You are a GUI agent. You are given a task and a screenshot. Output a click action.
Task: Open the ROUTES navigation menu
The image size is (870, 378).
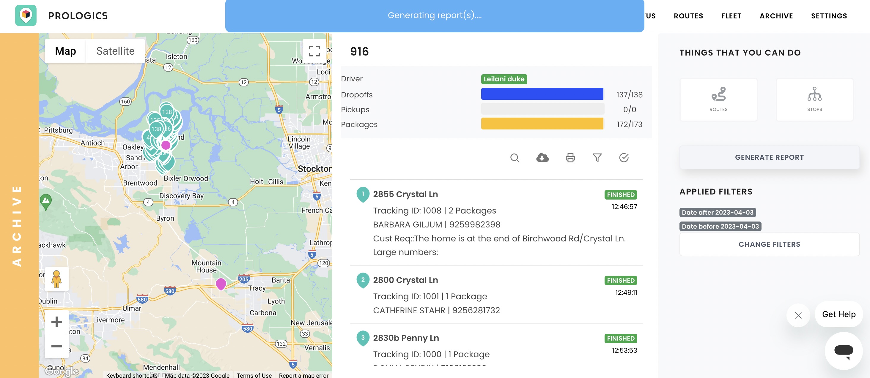pyautogui.click(x=688, y=16)
